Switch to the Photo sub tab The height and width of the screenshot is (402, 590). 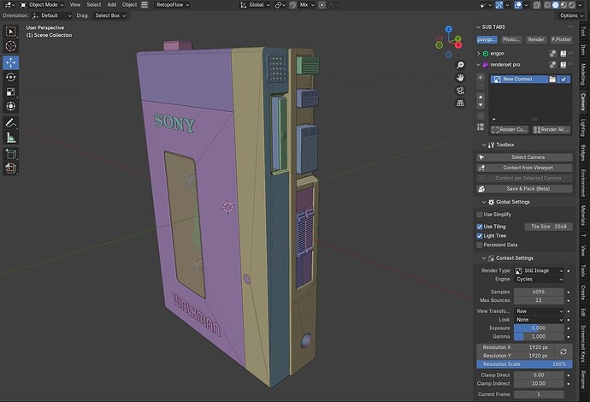point(511,39)
